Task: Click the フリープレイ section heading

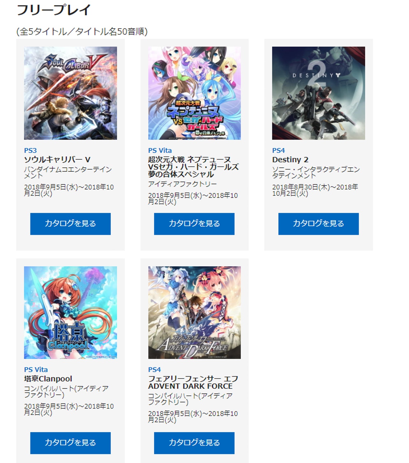Action: pyautogui.click(x=54, y=10)
